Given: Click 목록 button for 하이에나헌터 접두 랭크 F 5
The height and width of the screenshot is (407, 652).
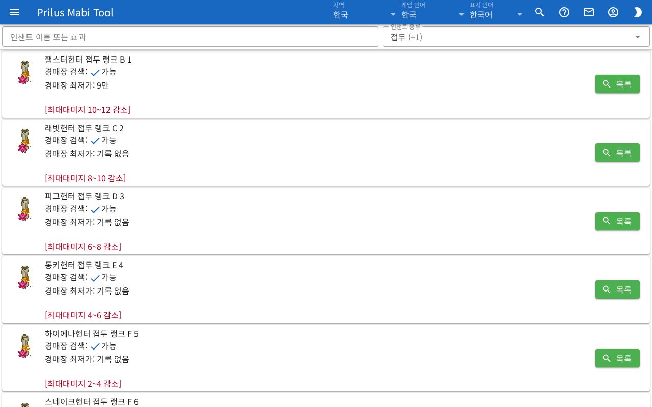Looking at the screenshot, I should click(617, 358).
